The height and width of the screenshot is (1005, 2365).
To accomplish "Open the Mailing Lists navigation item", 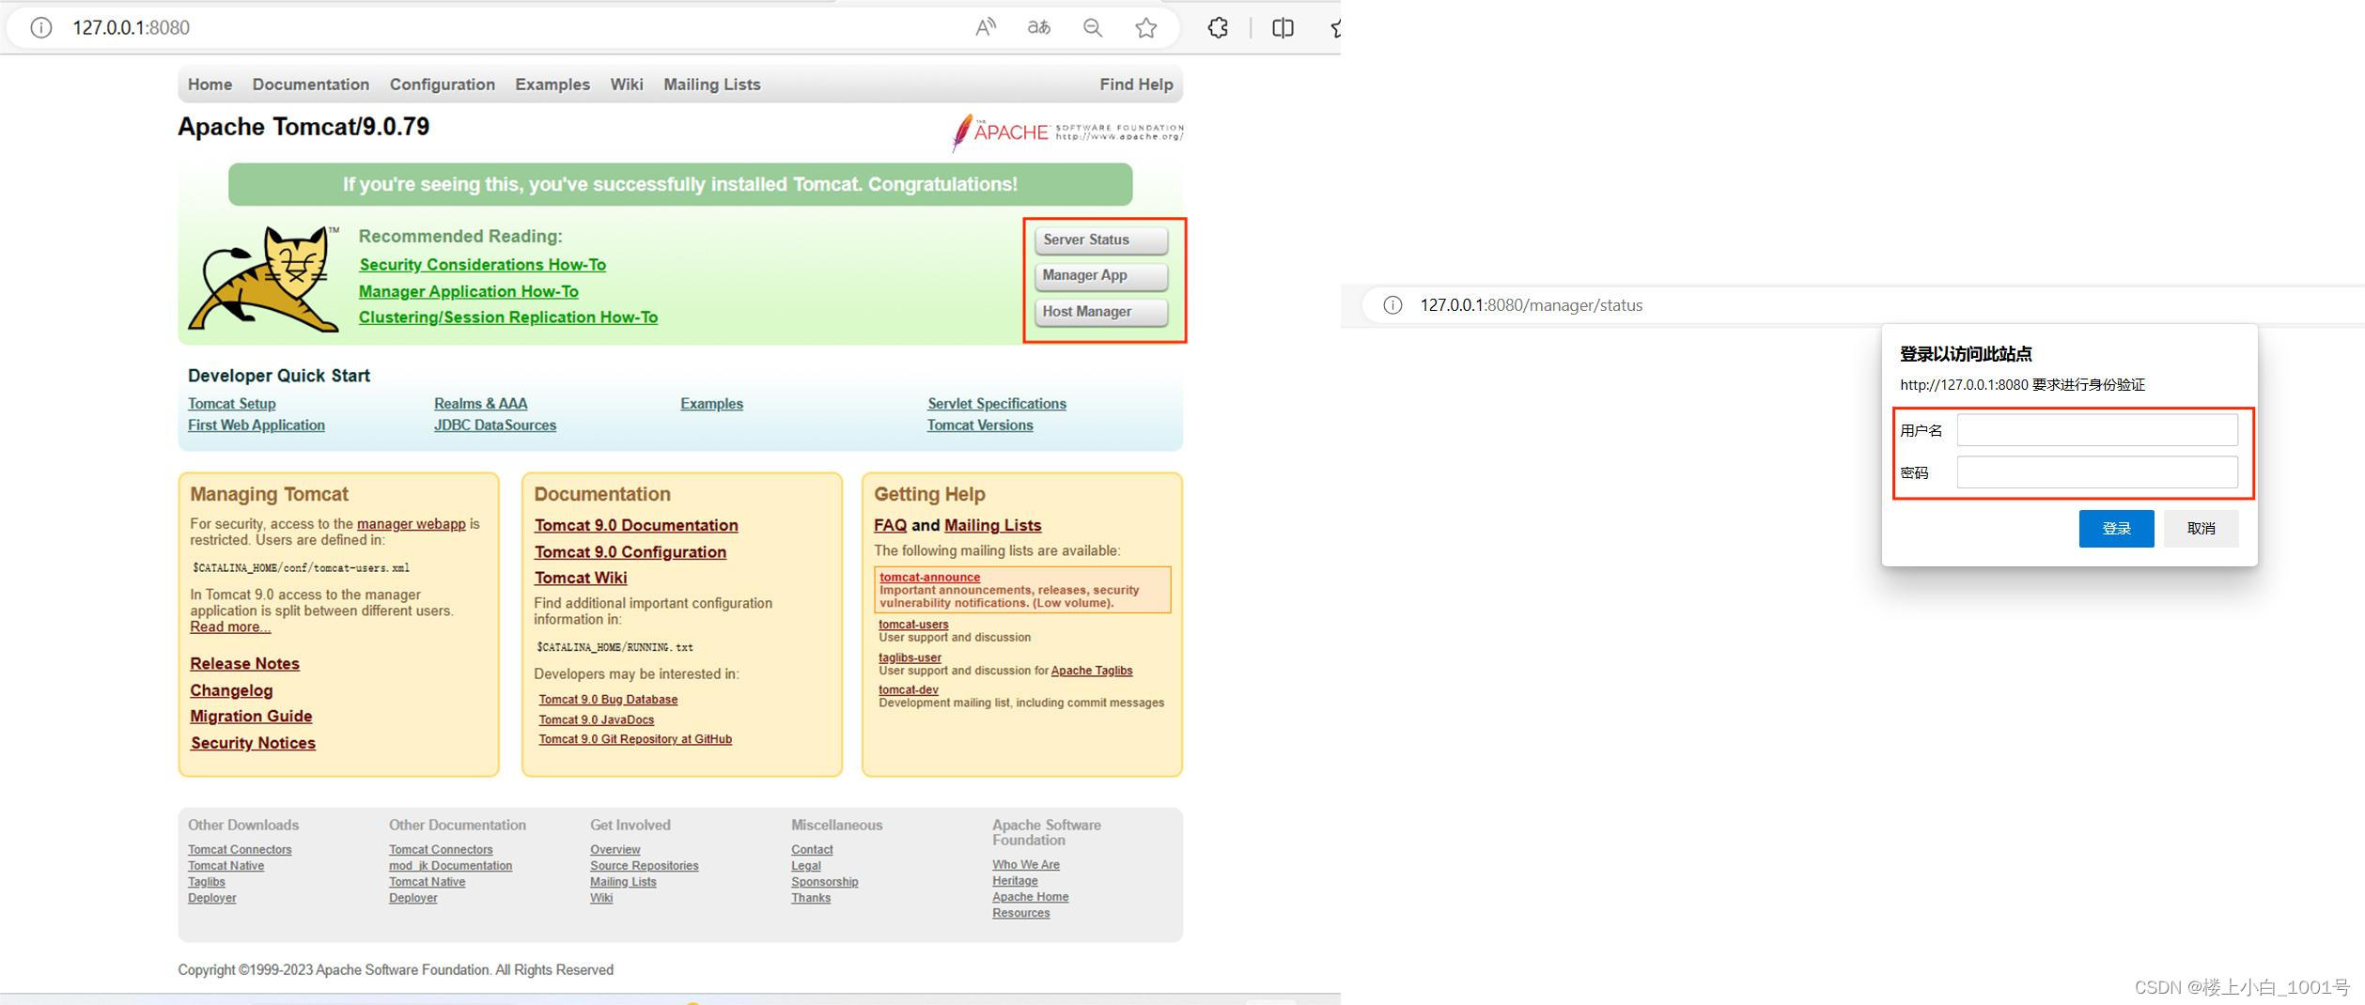I will 712,85.
